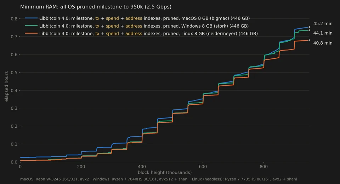Image resolution: width=340 pixels, height=184 pixels.
Task: Click the x-axis tick label 400
Action: pyautogui.click(x=142, y=167)
